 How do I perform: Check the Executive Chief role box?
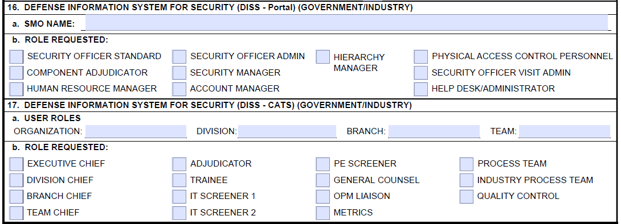17,164
